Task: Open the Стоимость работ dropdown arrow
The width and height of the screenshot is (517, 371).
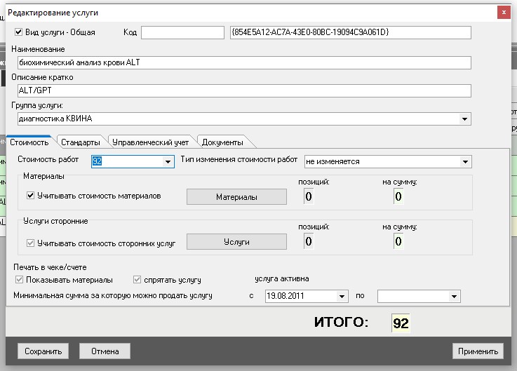Action: pyautogui.click(x=168, y=162)
